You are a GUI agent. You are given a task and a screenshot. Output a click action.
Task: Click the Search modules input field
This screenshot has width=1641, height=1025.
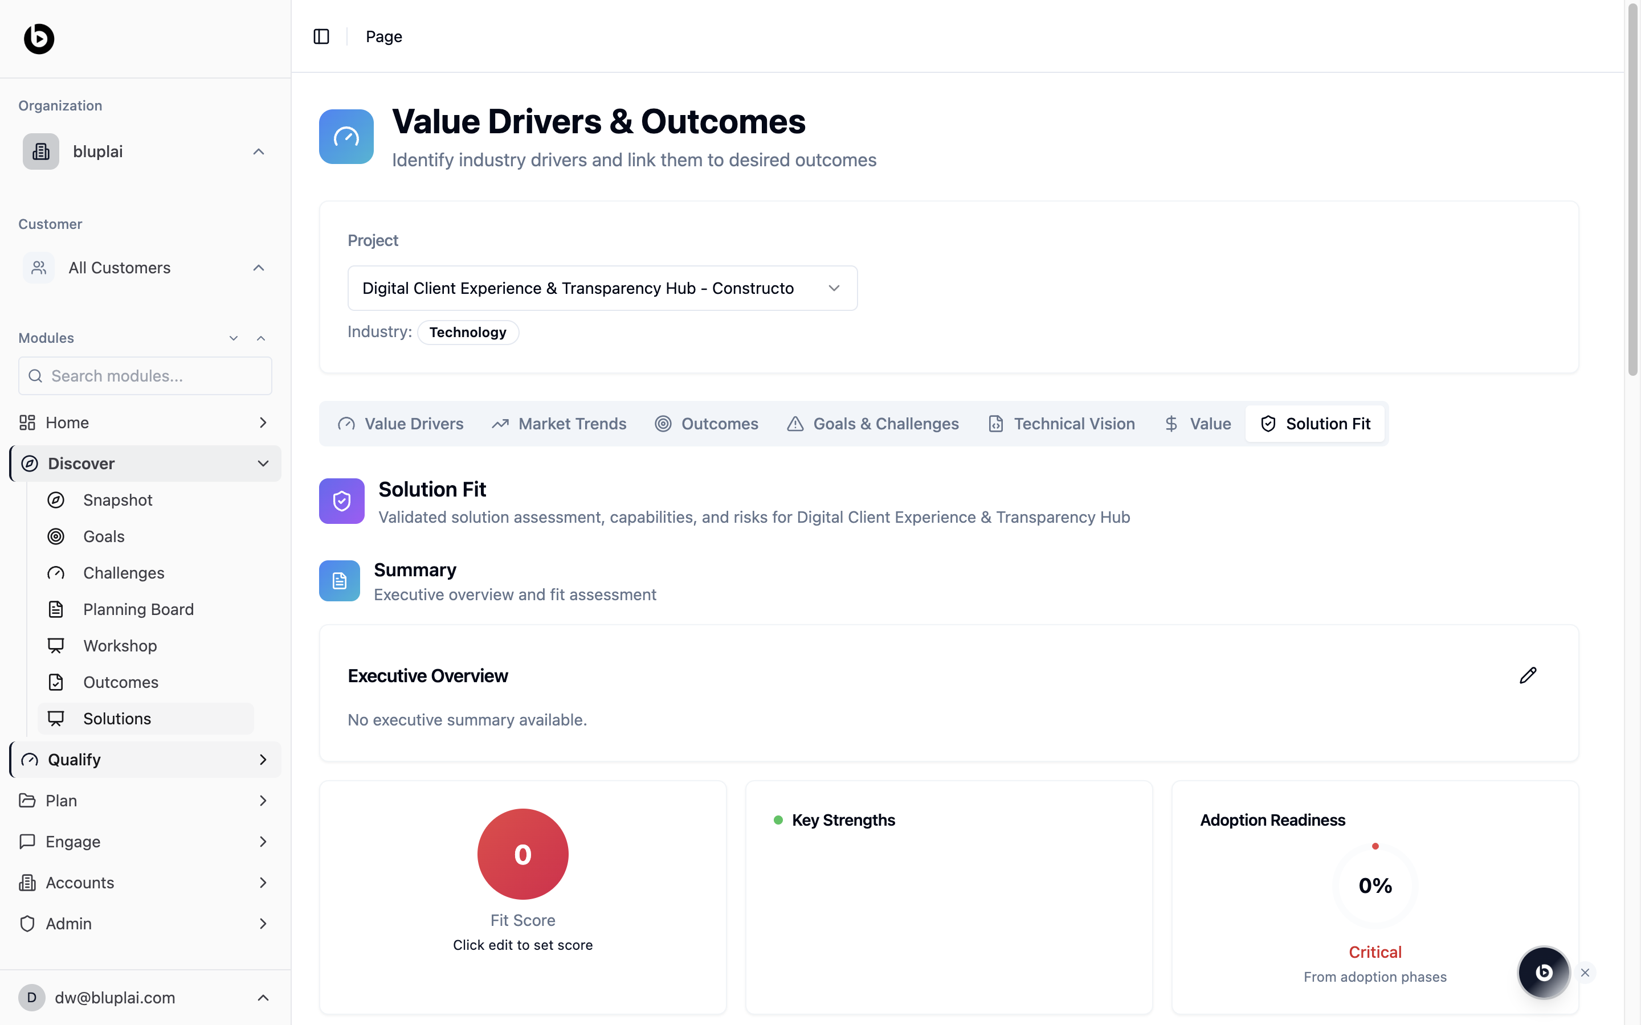pos(145,376)
